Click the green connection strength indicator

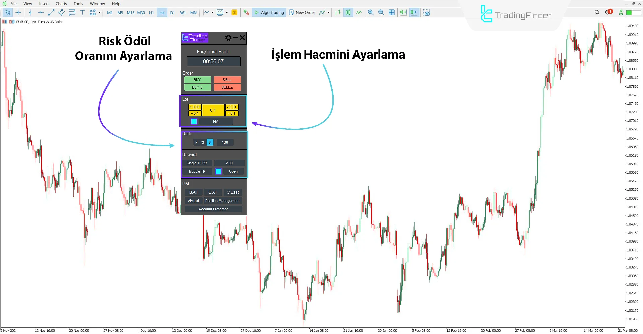click(x=633, y=12)
